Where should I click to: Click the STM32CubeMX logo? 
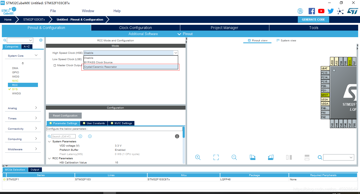pos(9,11)
